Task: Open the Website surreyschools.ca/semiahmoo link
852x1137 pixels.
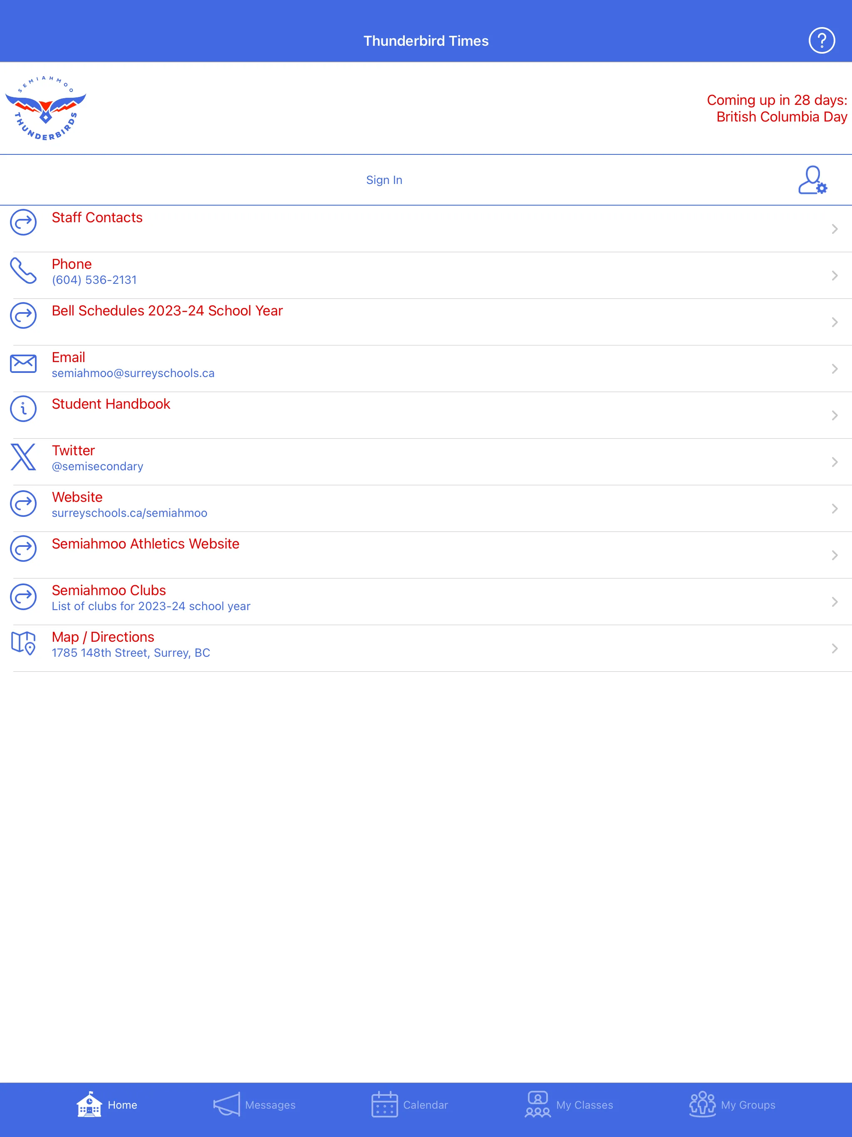Action: coord(426,504)
